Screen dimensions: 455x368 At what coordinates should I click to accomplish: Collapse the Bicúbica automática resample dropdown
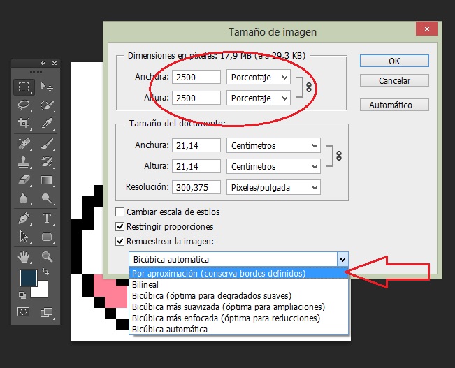coord(342,259)
